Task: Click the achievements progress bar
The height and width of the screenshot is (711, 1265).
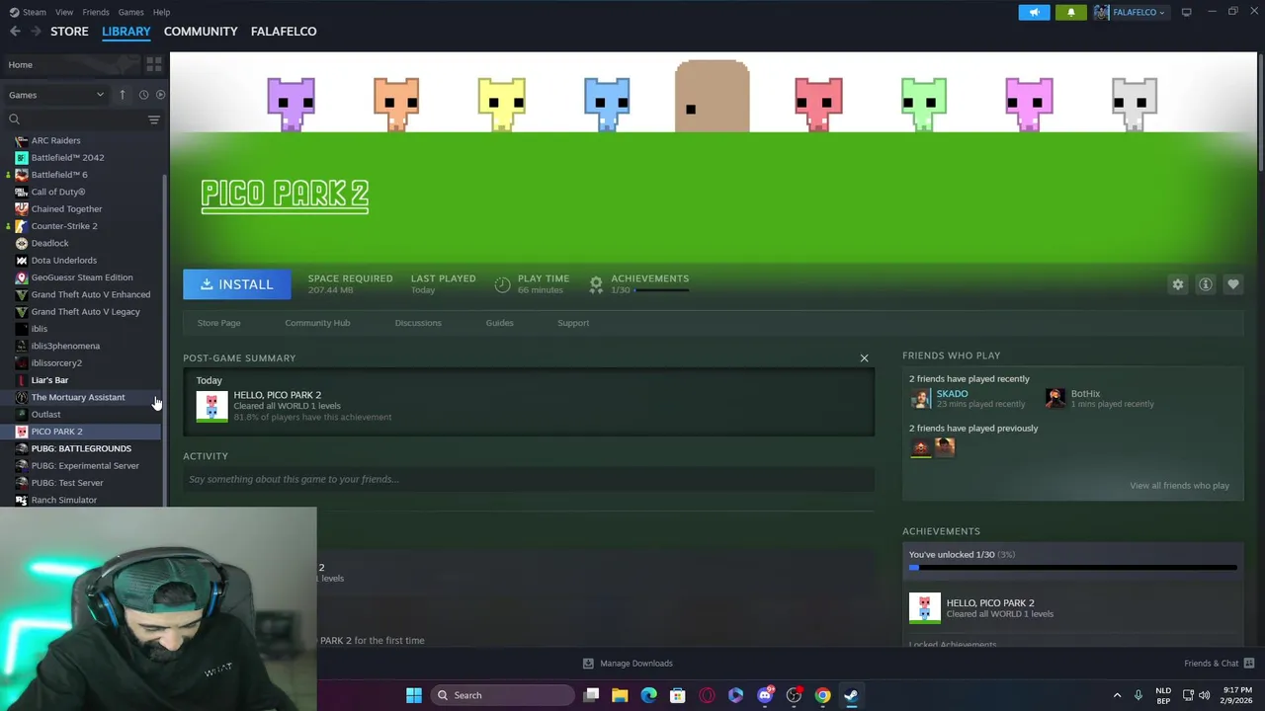Action: tap(1072, 568)
